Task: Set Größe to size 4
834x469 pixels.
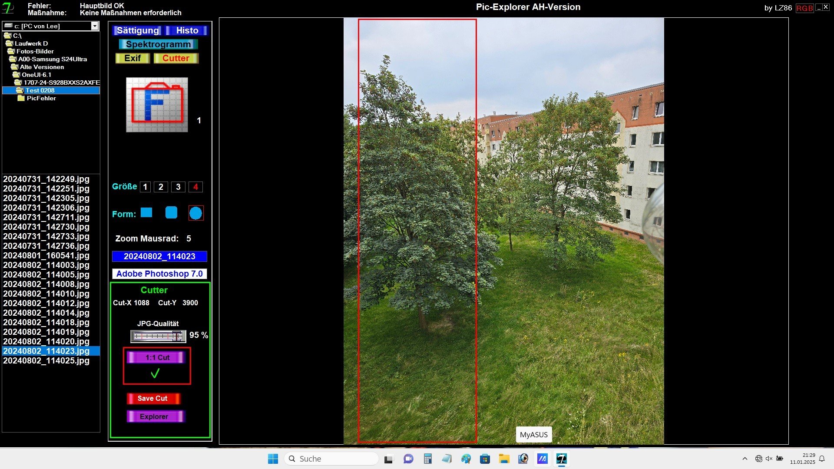Action: point(195,187)
